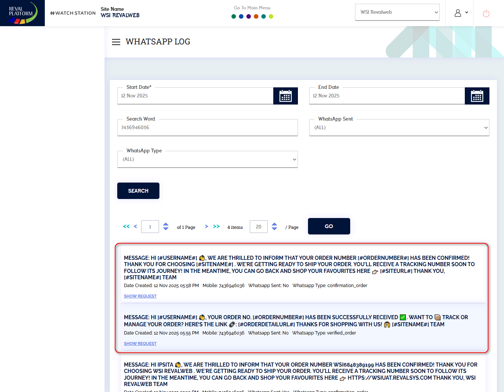The image size is (504, 392).
Task: Click into the Search Word field
Action: point(207,128)
